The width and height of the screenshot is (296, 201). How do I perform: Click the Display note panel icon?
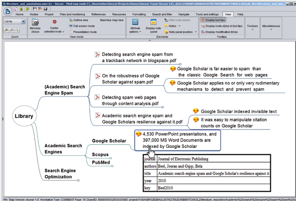click(x=153, y=22)
